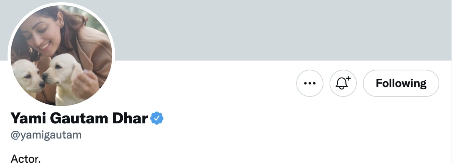Expand the ellipsis menu beside the bell
This screenshot has width=453, height=165.
coord(310,83)
